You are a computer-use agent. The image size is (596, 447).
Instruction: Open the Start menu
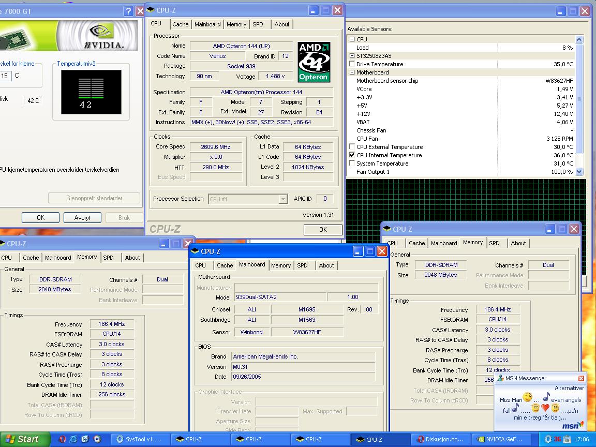point(24,439)
